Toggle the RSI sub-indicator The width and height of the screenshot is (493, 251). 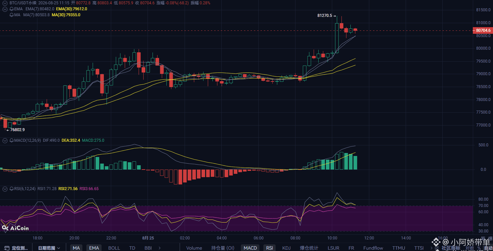click(x=270, y=248)
